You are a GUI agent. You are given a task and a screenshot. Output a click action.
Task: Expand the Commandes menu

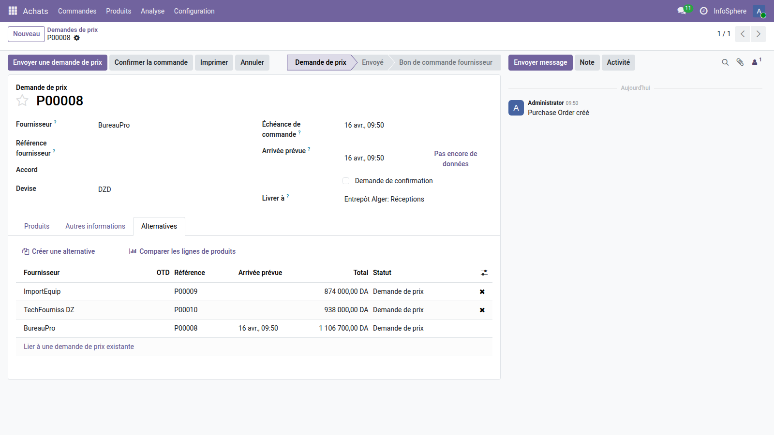coord(77,11)
